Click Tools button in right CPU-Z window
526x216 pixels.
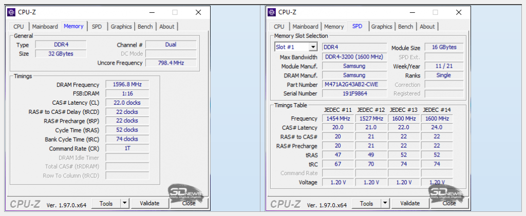point(366,203)
